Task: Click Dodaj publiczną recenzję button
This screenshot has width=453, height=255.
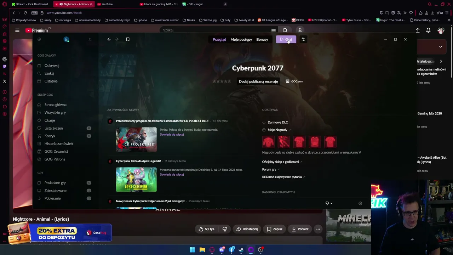Action: pyautogui.click(x=258, y=81)
